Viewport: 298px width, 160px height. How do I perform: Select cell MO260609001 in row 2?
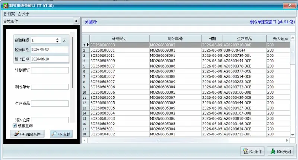pyautogui.click(x=175, y=50)
